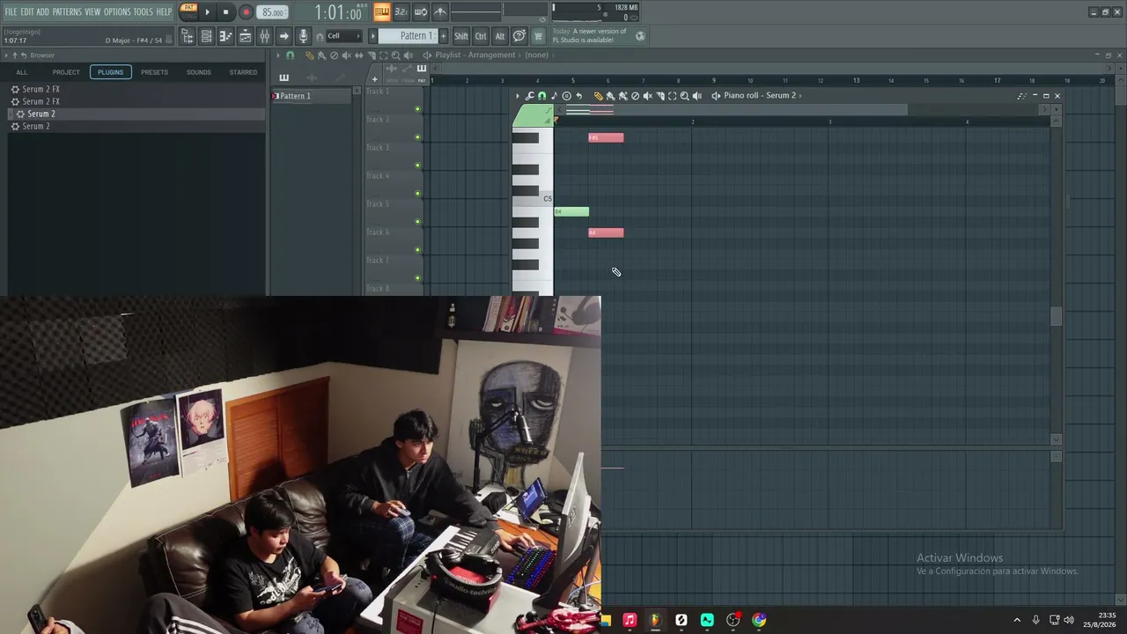Click the tempo field showing 85.000
Viewport: 1127px width, 634px height.
(x=273, y=13)
